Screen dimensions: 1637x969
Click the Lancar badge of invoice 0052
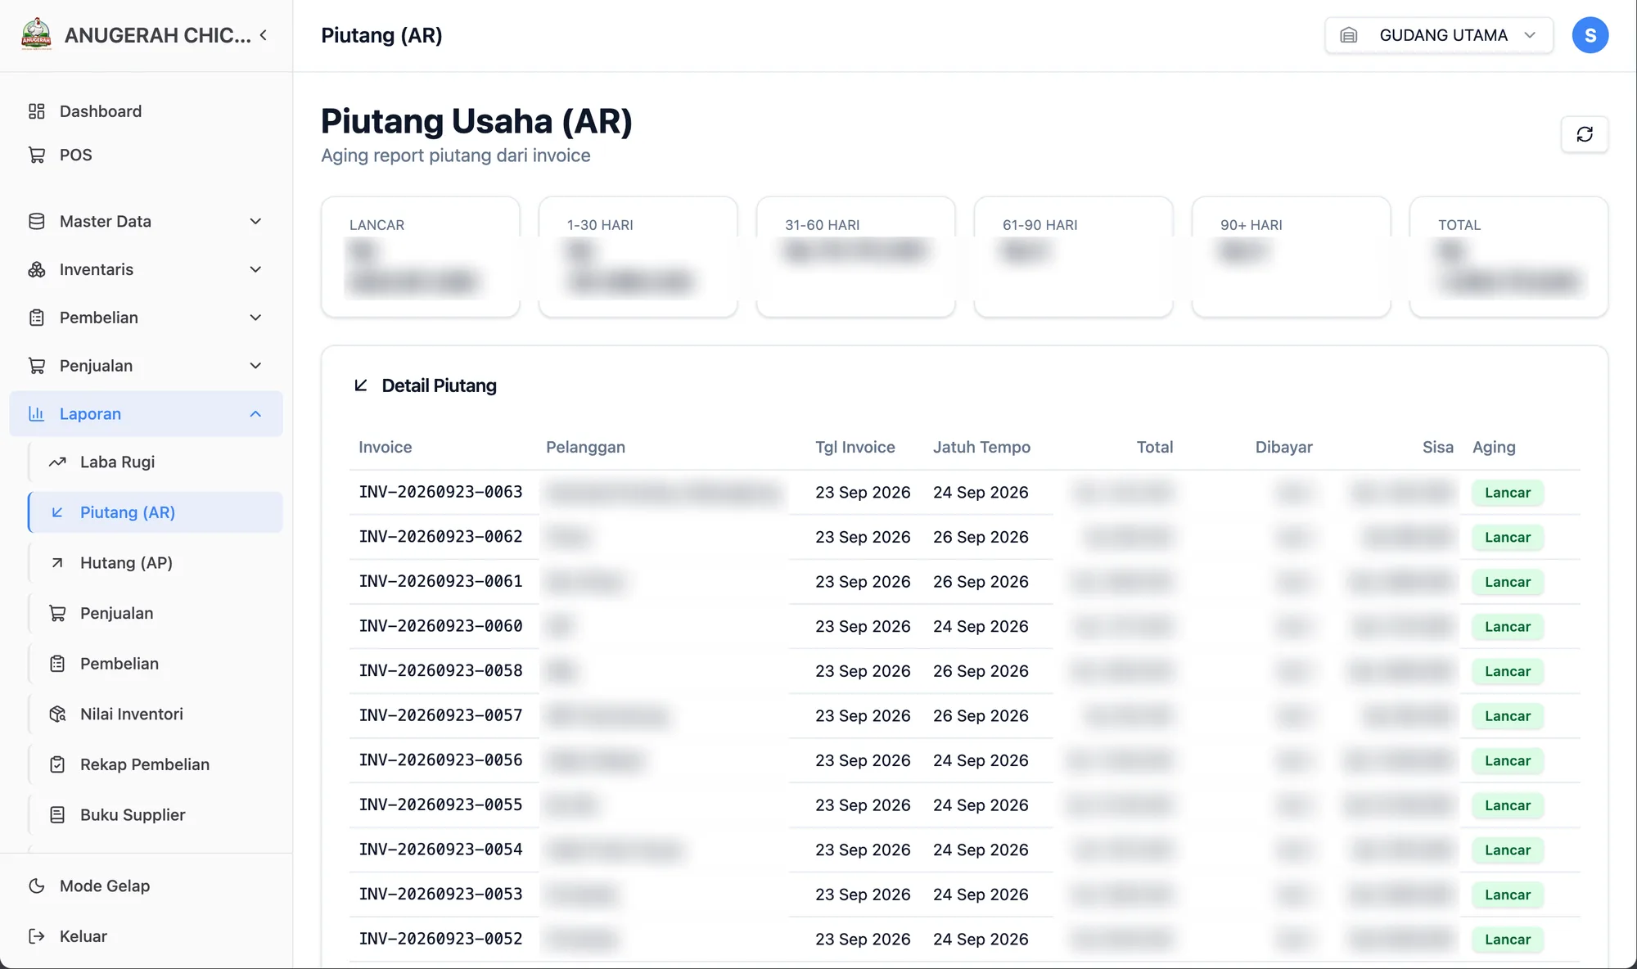tap(1508, 940)
